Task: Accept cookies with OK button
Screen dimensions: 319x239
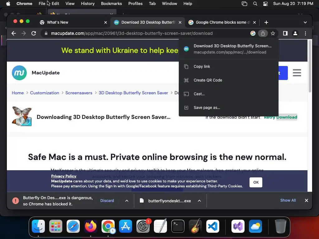Action: pyautogui.click(x=256, y=182)
